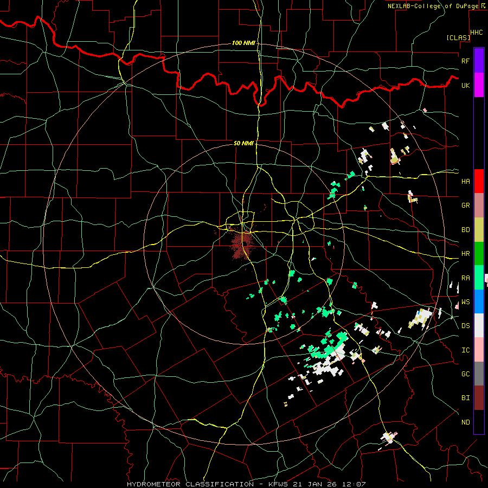
Task: Click the [CLAS] units label
Action: pos(458,37)
